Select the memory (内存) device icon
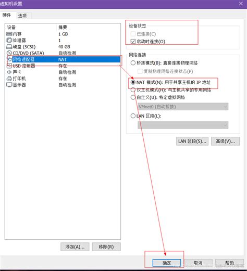 point(9,34)
